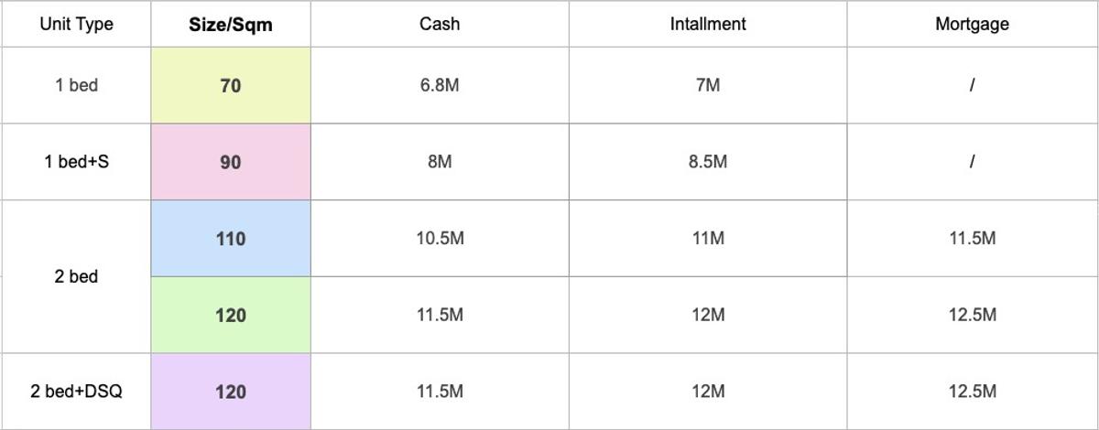Click the green size cell showing 120
This screenshot has height=430, width=1099.
point(231,316)
